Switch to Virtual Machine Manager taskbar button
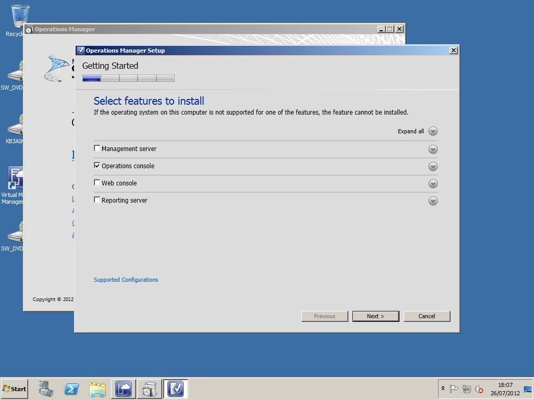The image size is (534, 400). pyautogui.click(x=123, y=389)
